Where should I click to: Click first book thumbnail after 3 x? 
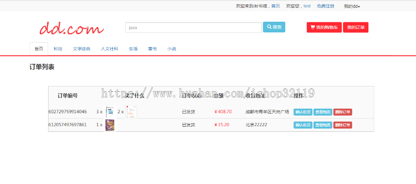click(x=110, y=112)
